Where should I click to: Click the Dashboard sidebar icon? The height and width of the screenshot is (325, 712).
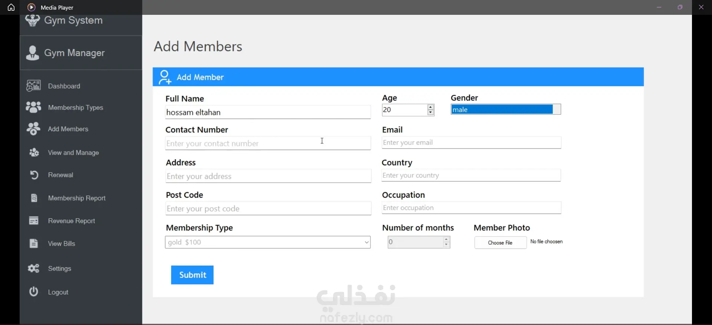point(33,86)
